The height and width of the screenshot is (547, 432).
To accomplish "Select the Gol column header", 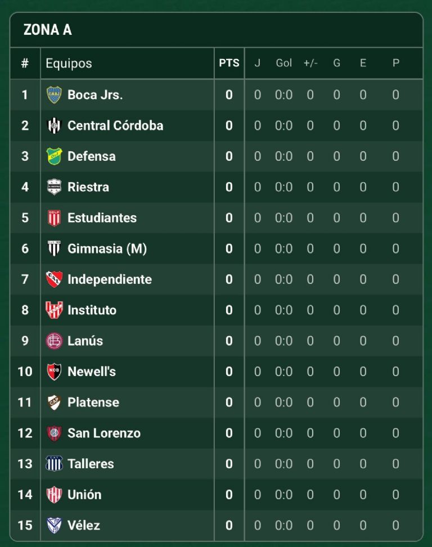I will click(283, 64).
